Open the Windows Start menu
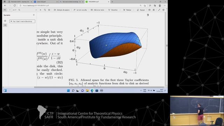224x126 pixels. (68, 91)
